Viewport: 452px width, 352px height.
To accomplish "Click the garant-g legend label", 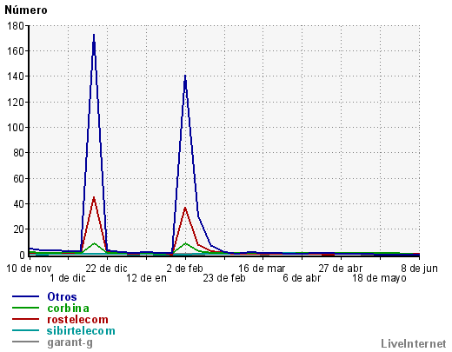I will 70,342.
